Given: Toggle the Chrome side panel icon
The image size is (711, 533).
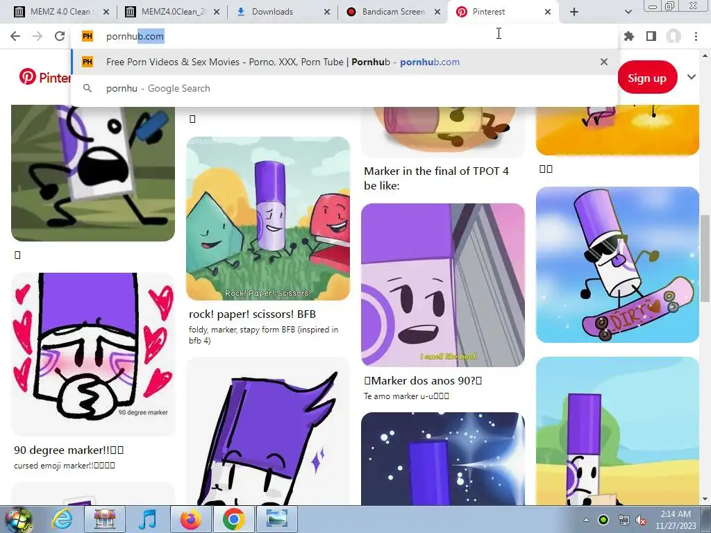Looking at the screenshot, I should point(651,36).
